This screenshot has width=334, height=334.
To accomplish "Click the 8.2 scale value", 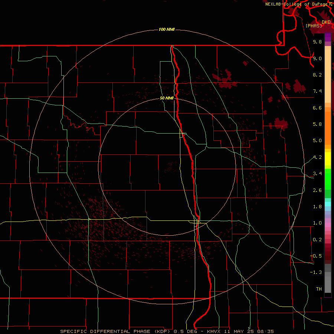I will click(317, 75).
